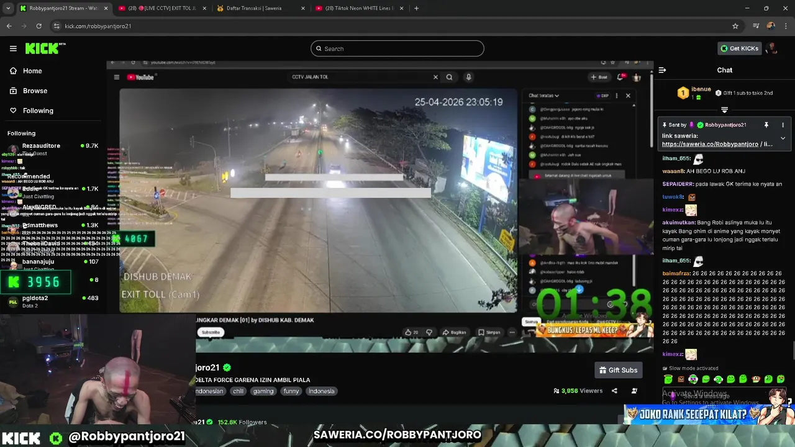Select the funny tag
Image resolution: width=795 pixels, height=447 pixels.
(291, 391)
